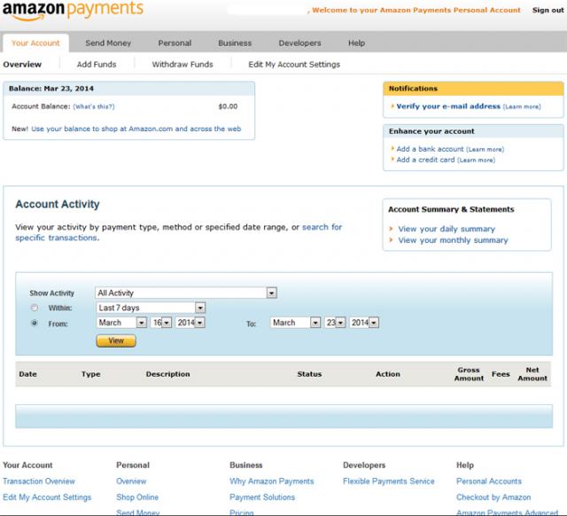Click footer Checkout by Amazon link
The image size is (567, 516).
pos(493,497)
